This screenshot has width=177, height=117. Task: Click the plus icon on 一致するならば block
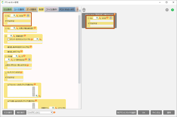[29, 60]
